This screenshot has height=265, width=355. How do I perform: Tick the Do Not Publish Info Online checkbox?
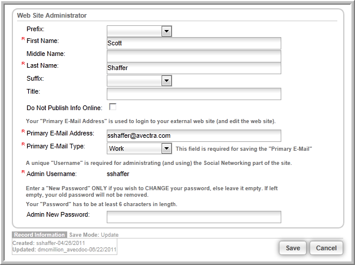tap(113, 107)
